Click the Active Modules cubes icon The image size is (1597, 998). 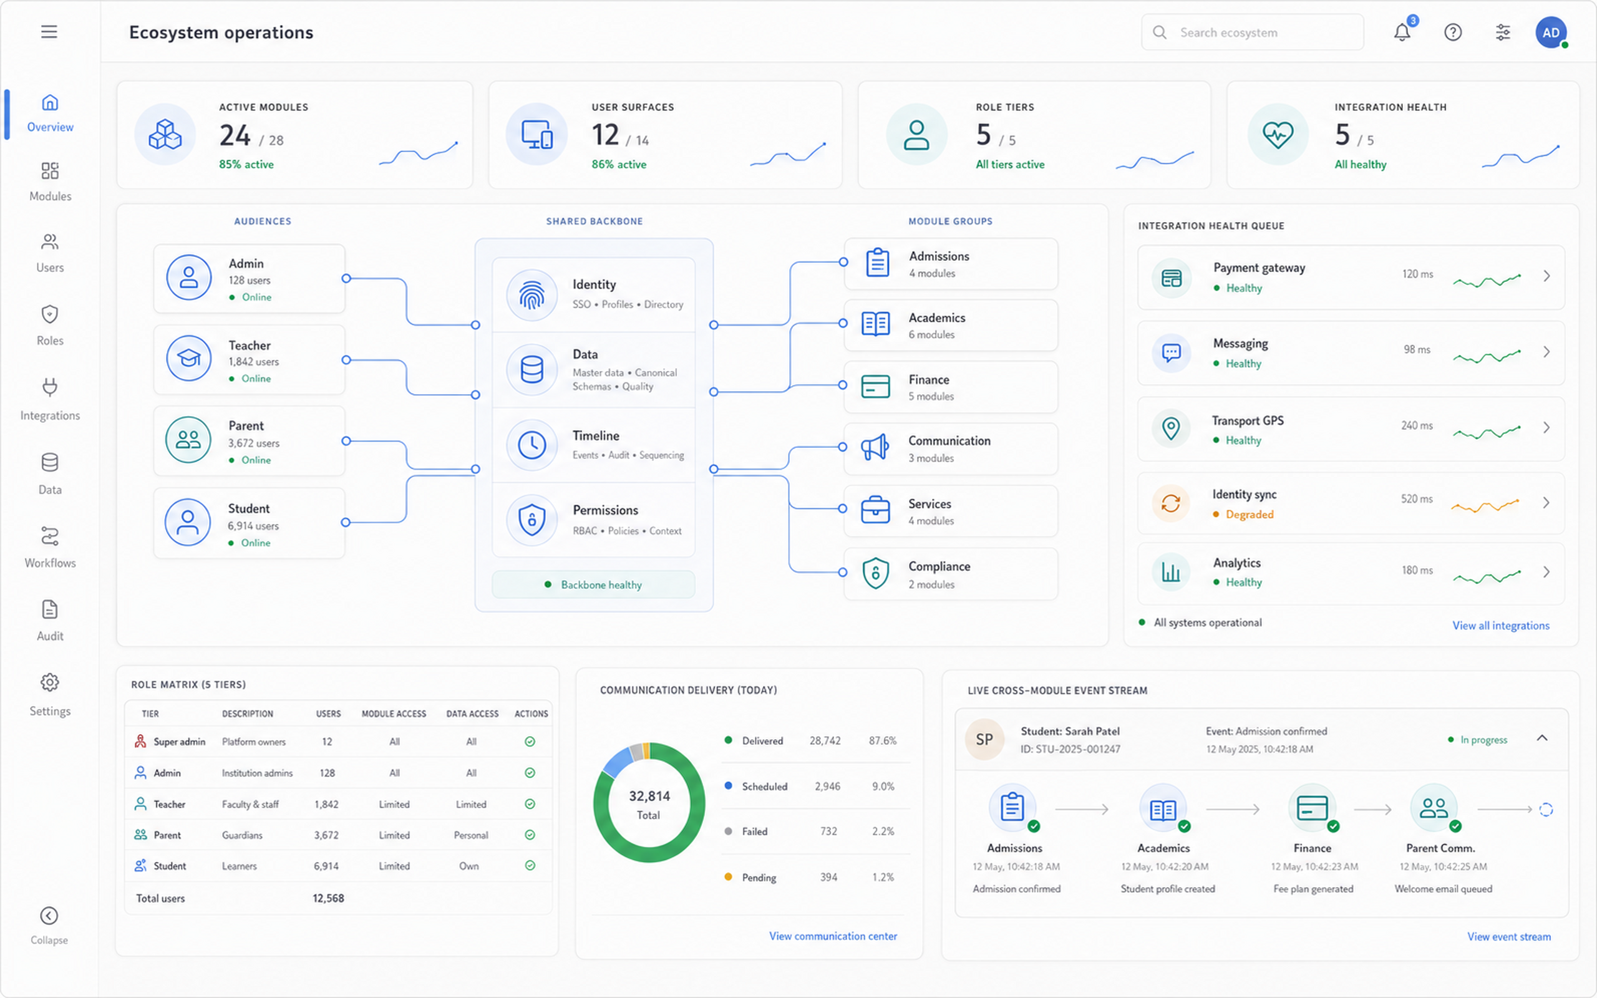pos(165,135)
